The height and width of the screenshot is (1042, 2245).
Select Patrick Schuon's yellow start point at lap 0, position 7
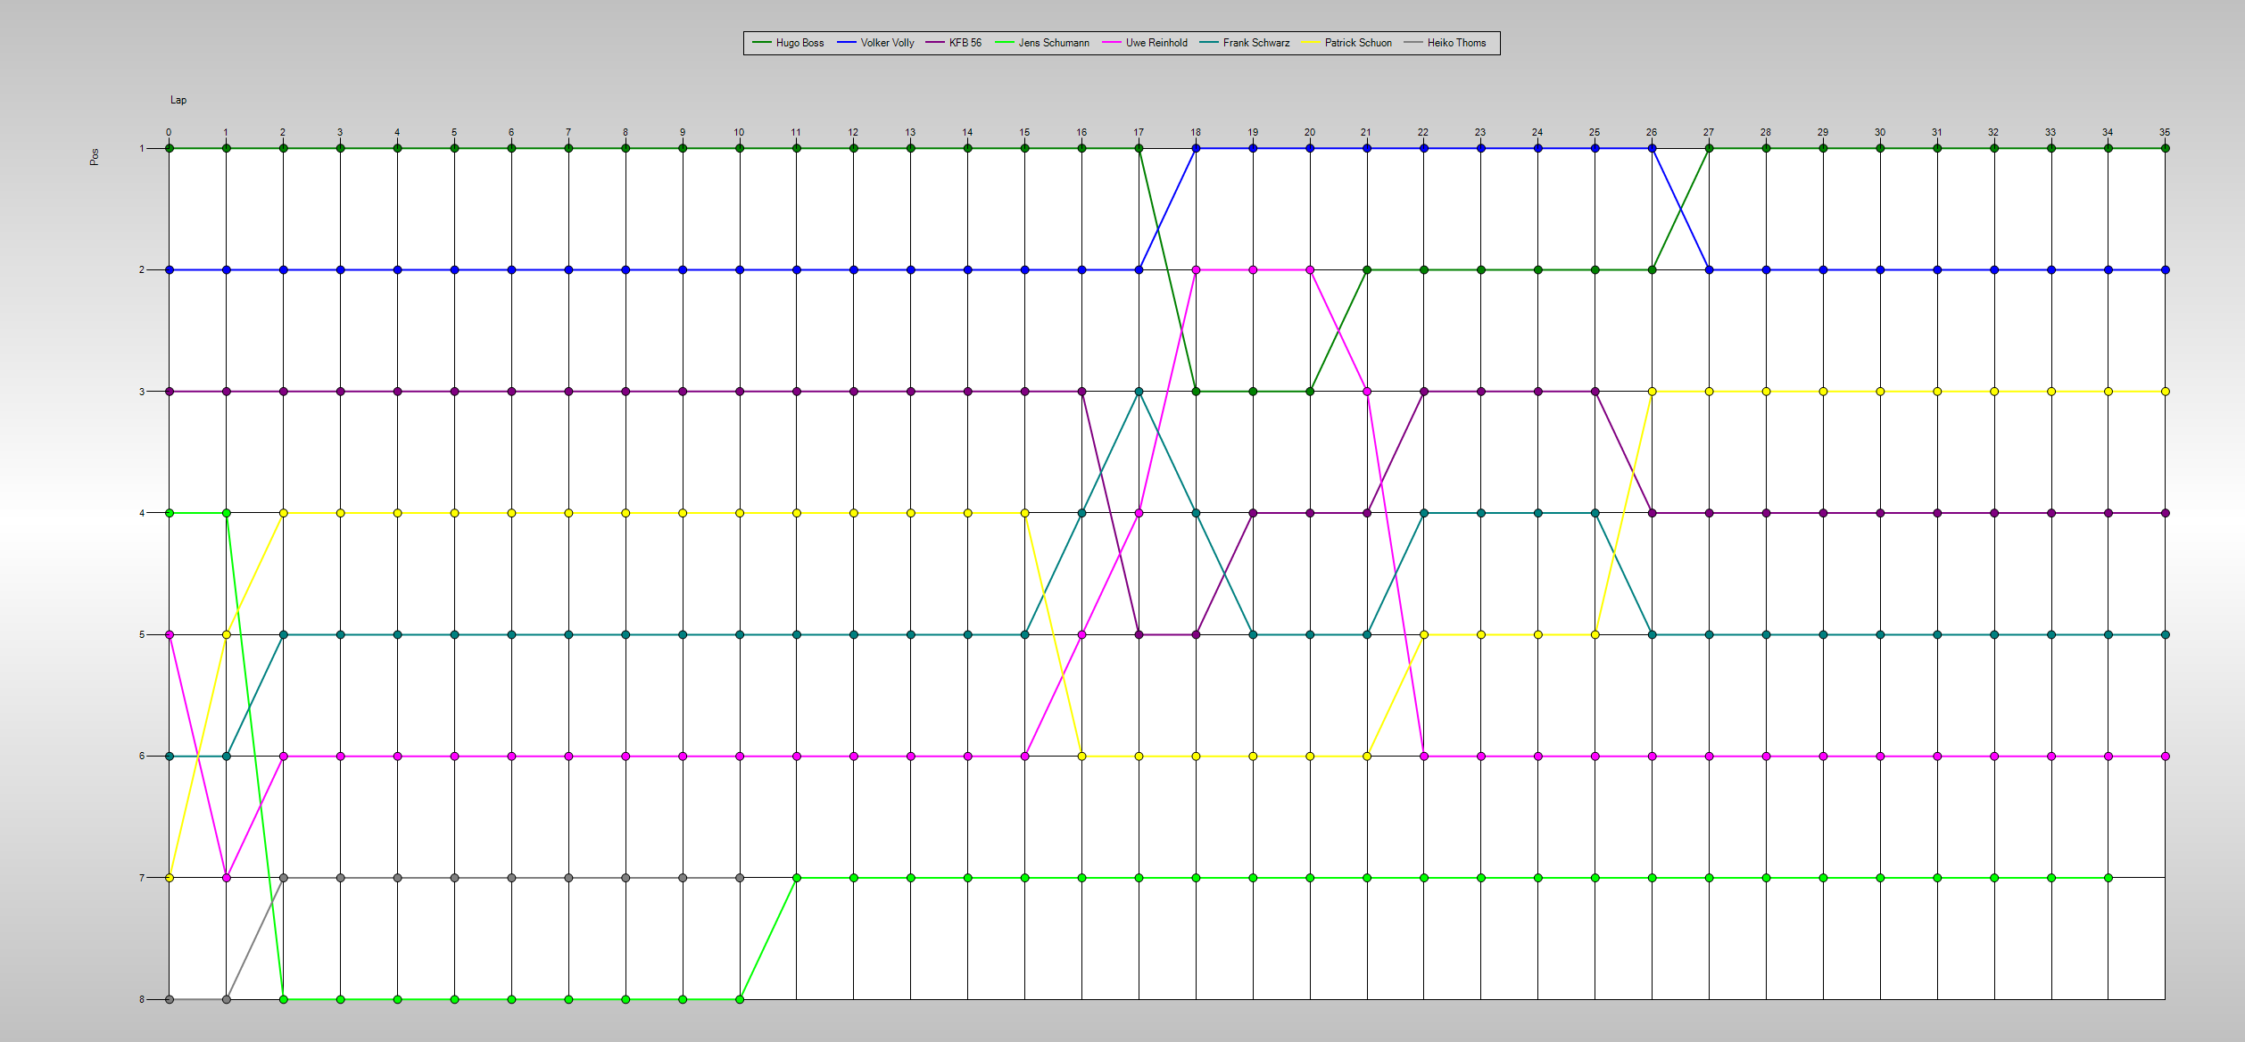[170, 878]
